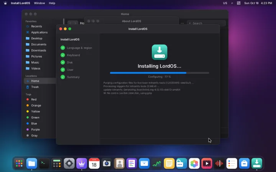The image size is (276, 172).
Task: Open the red video player dock icon
Action: tap(207, 164)
